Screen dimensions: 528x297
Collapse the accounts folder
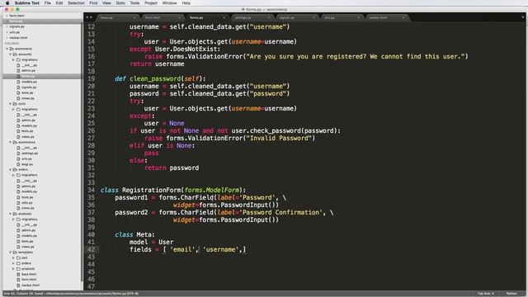[x=11, y=54]
